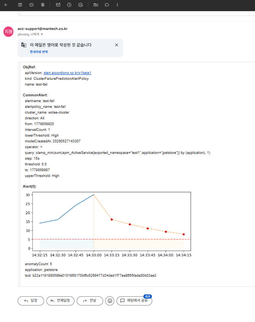Click the cluster_name: wclee-cluster line

point(47,112)
